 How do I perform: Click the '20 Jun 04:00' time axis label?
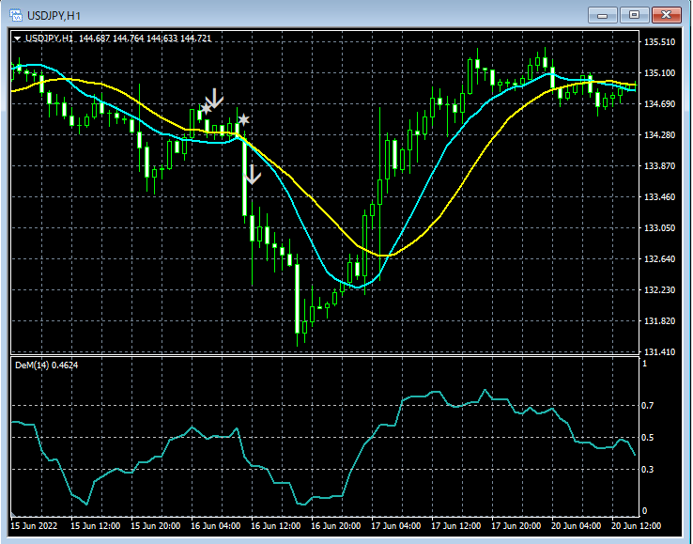point(577,526)
